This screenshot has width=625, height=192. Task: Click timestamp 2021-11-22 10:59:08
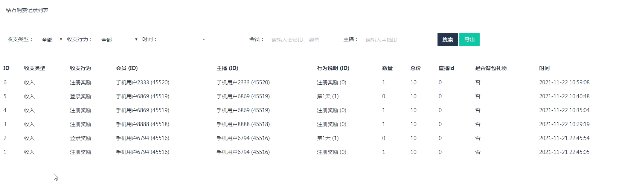[564, 82]
